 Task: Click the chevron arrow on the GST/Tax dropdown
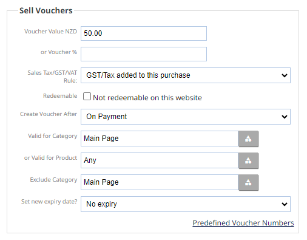[285, 75]
